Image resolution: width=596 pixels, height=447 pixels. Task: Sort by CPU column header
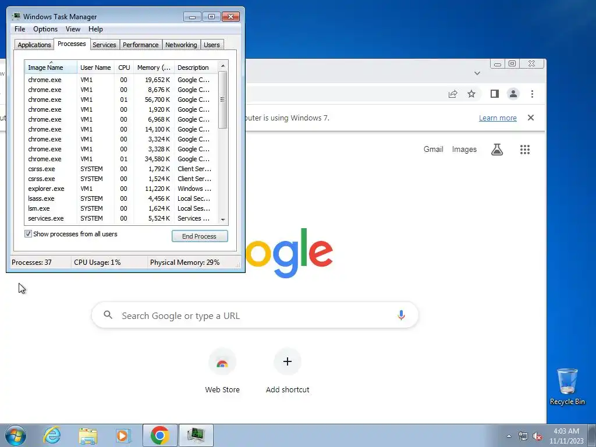124,68
